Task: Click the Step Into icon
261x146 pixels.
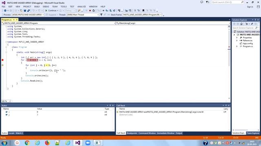Action: pos(107,11)
